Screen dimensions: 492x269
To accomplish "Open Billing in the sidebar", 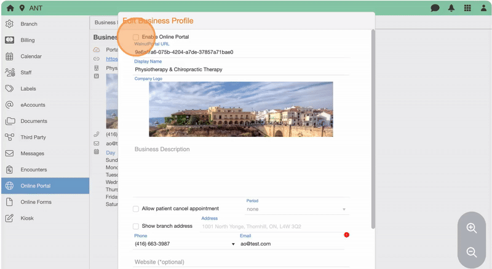I will pyautogui.click(x=27, y=40).
